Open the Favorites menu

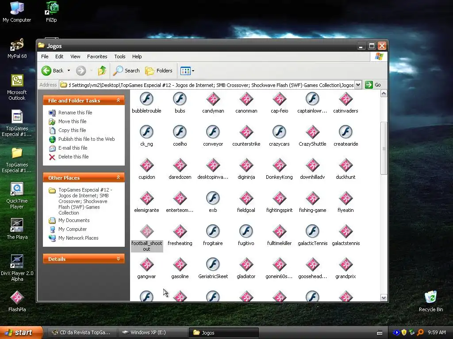pyautogui.click(x=97, y=56)
